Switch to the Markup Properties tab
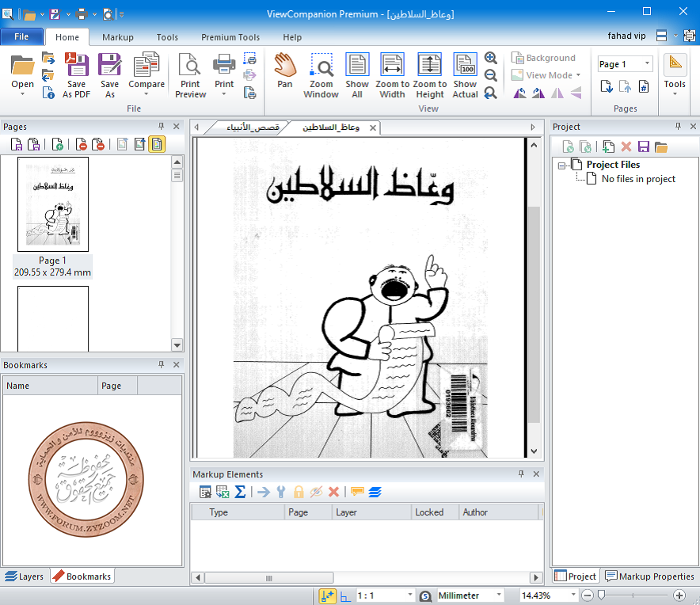 649,576
